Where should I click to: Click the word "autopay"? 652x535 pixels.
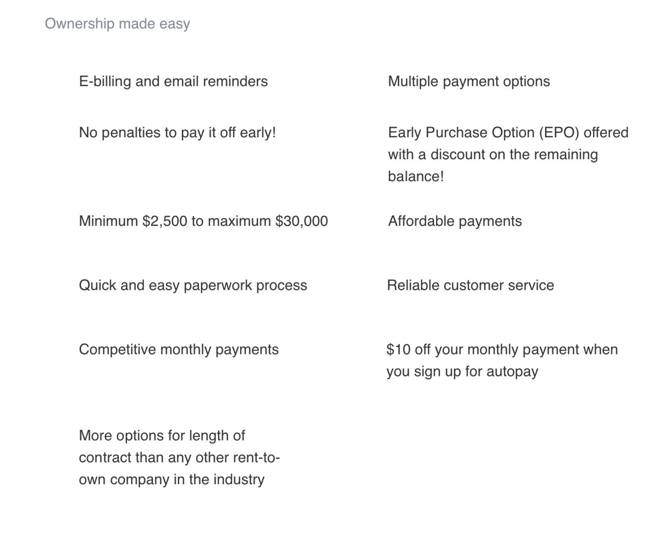click(x=512, y=372)
